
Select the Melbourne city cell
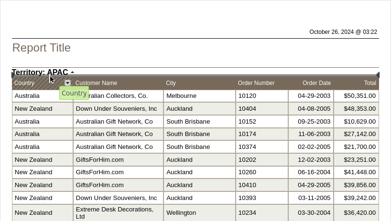point(181,96)
